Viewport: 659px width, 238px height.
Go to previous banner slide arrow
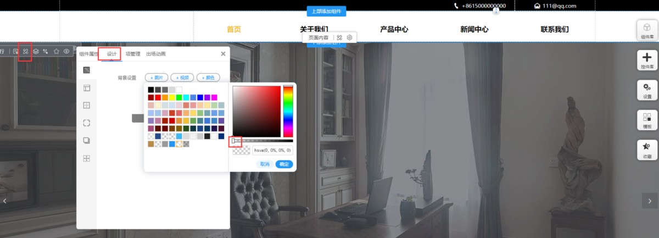click(x=5, y=201)
